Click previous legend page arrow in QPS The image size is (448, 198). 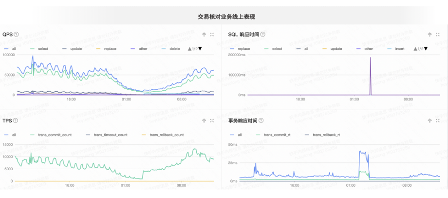pos(189,49)
